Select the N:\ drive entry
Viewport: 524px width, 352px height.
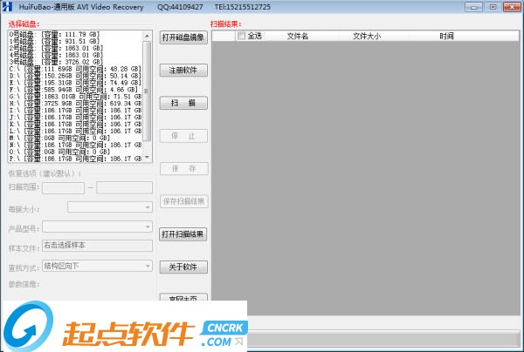[x=75, y=145]
